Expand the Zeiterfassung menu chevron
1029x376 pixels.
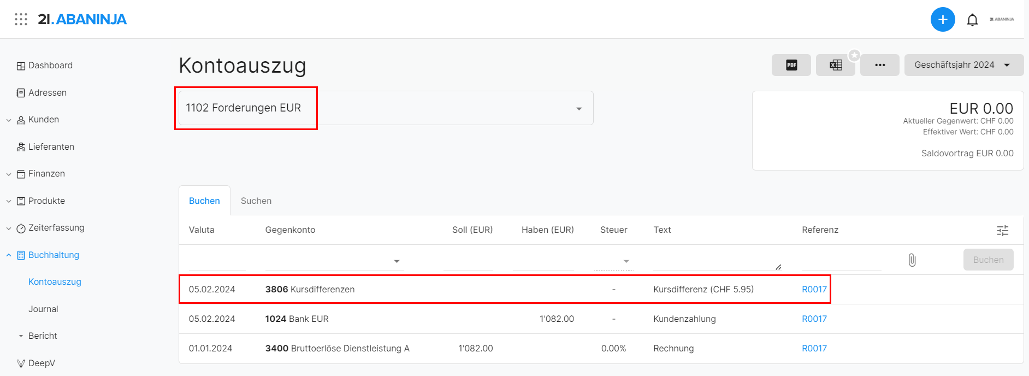click(9, 228)
